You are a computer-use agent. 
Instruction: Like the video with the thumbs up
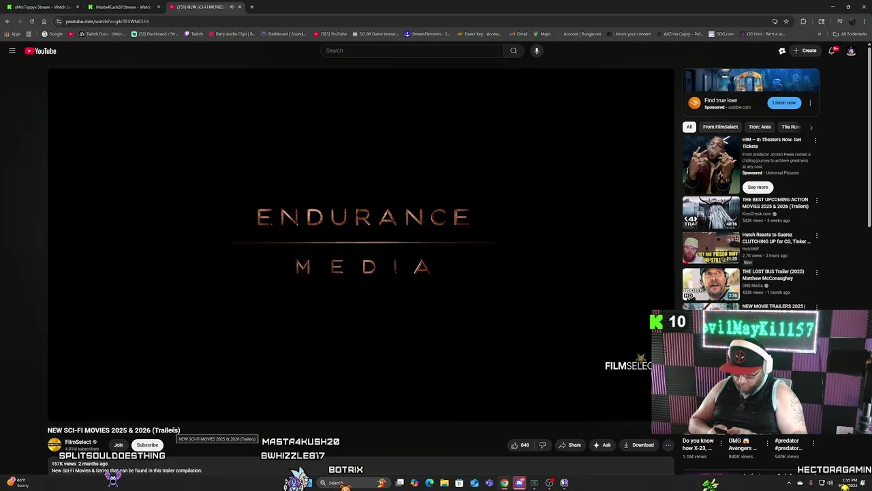click(x=520, y=445)
